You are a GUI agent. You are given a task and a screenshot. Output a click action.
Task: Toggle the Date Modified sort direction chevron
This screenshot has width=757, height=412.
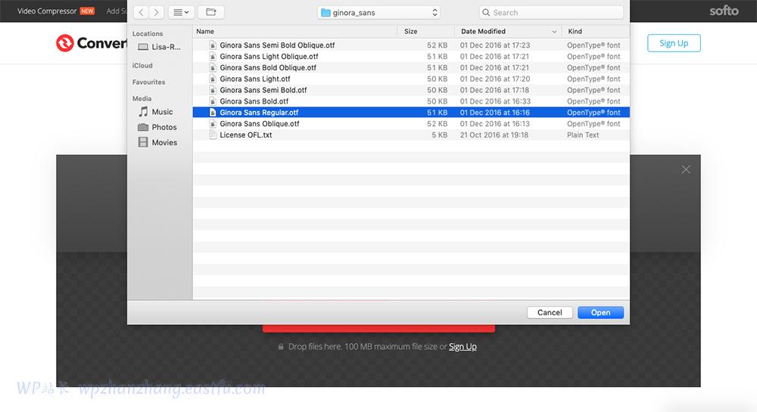pyautogui.click(x=554, y=32)
